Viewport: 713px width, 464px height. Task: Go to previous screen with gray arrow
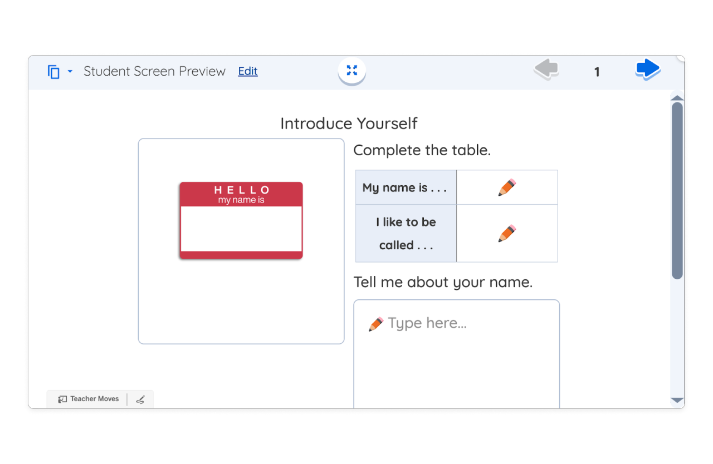coord(546,70)
